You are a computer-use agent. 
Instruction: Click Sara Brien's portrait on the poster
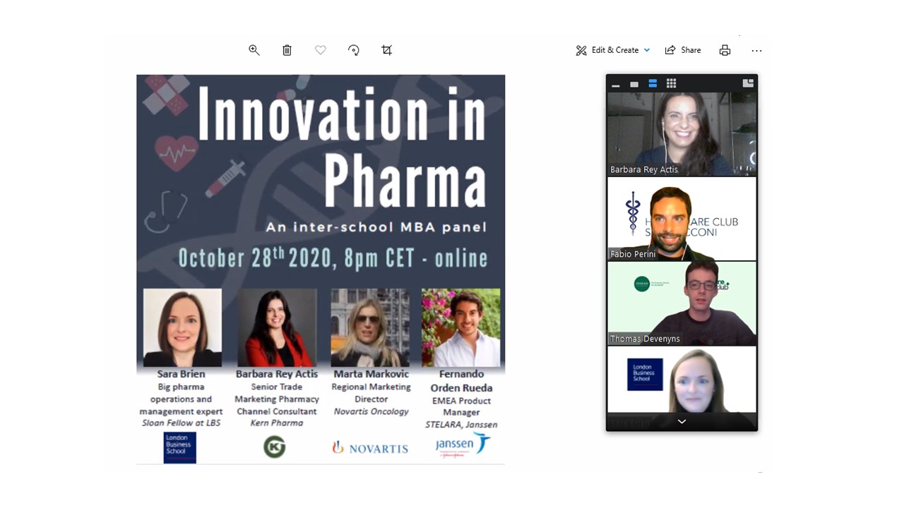click(x=182, y=327)
